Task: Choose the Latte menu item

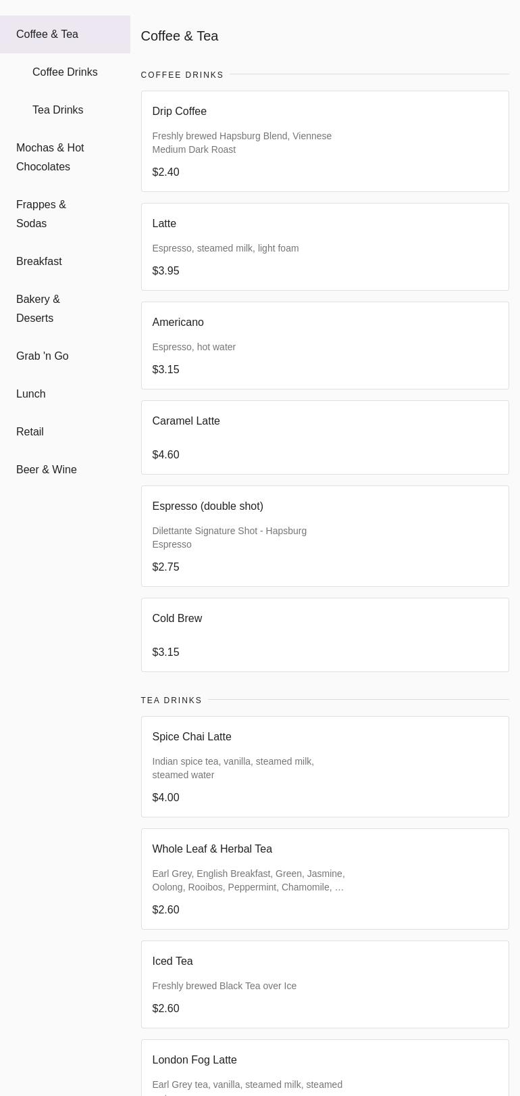Action: [x=324, y=247]
